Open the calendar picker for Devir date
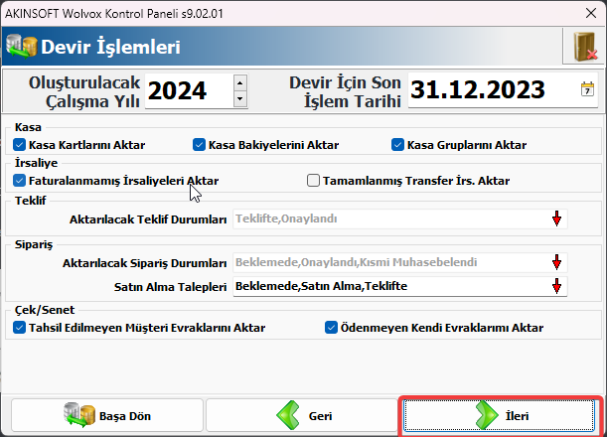Image resolution: width=607 pixels, height=437 pixels. (x=587, y=89)
